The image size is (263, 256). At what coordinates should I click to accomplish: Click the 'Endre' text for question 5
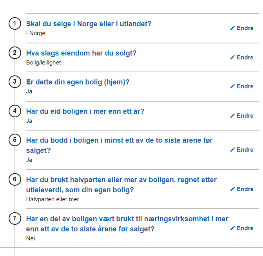click(x=245, y=150)
